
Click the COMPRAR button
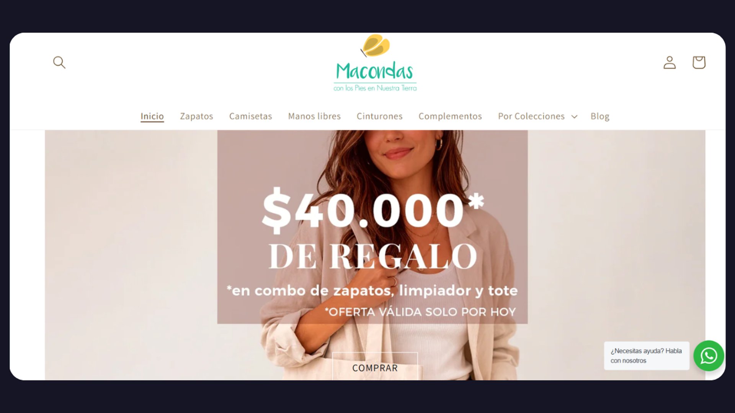[375, 367]
